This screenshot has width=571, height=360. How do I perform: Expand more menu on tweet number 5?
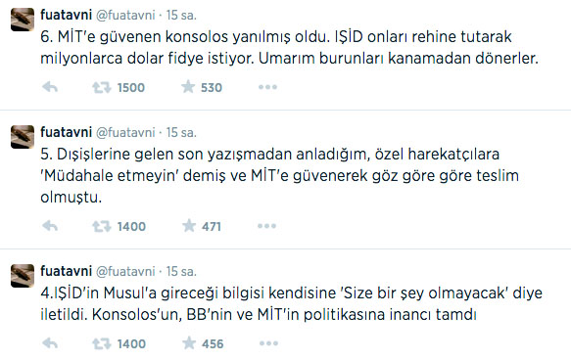[x=266, y=226]
